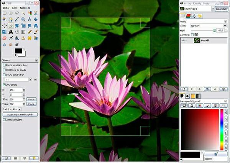Switch to the Layers tab
The height and width of the screenshot is (163, 230).
click(182, 16)
